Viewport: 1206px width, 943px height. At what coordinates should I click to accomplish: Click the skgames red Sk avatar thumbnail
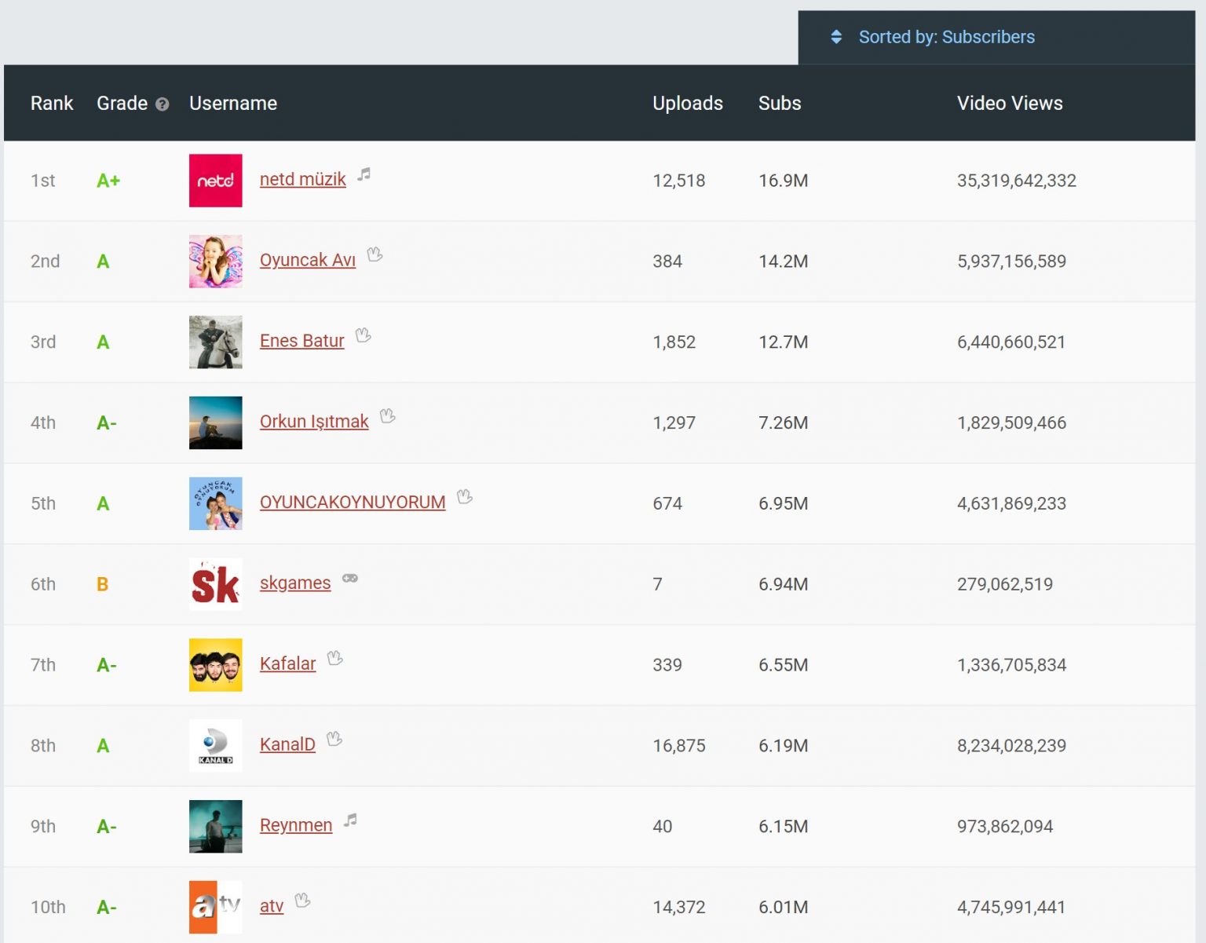coord(216,584)
